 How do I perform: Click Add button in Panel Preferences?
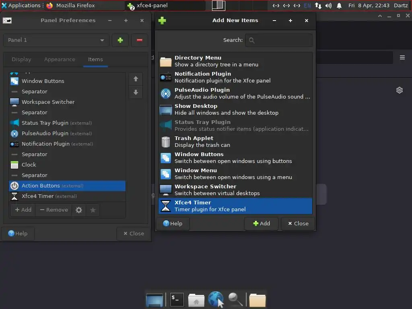[x=23, y=210]
